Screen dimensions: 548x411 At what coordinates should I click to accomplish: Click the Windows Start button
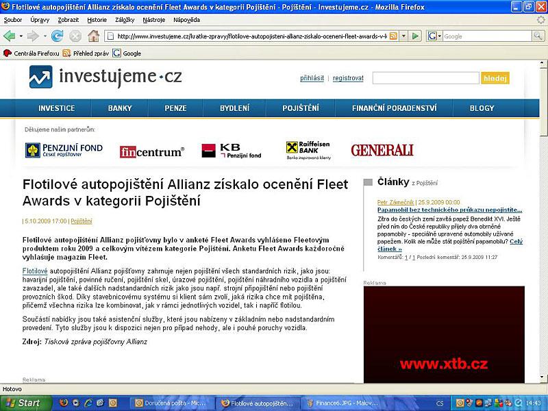coord(26,403)
